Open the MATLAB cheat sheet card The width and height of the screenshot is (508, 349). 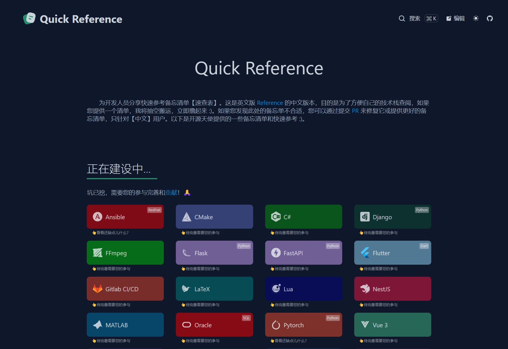[125, 325]
